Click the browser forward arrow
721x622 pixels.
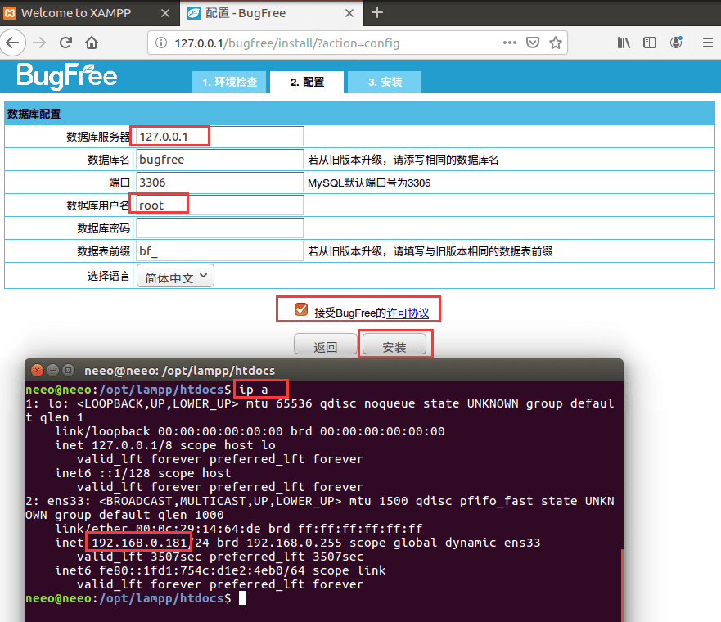[39, 43]
